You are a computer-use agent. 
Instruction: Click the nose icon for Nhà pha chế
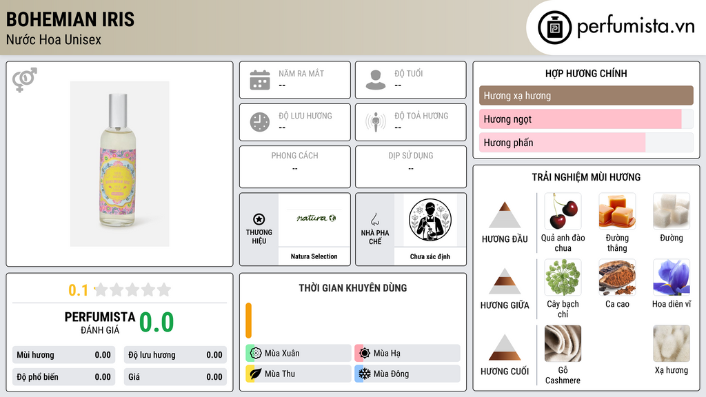[x=374, y=220]
